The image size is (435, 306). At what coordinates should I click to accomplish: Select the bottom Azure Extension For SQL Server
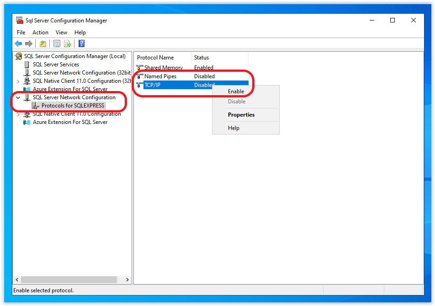(70, 122)
